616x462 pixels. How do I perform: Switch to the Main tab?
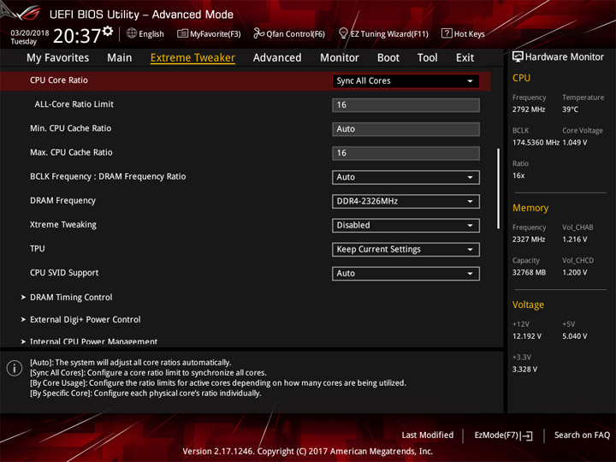[x=120, y=58]
